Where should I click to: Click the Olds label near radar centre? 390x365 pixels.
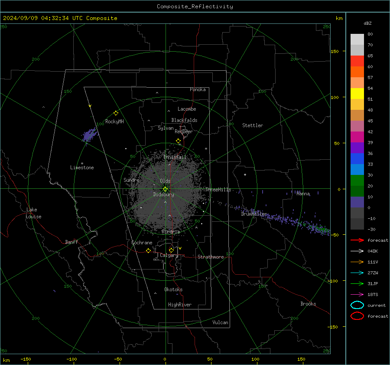click(x=165, y=181)
